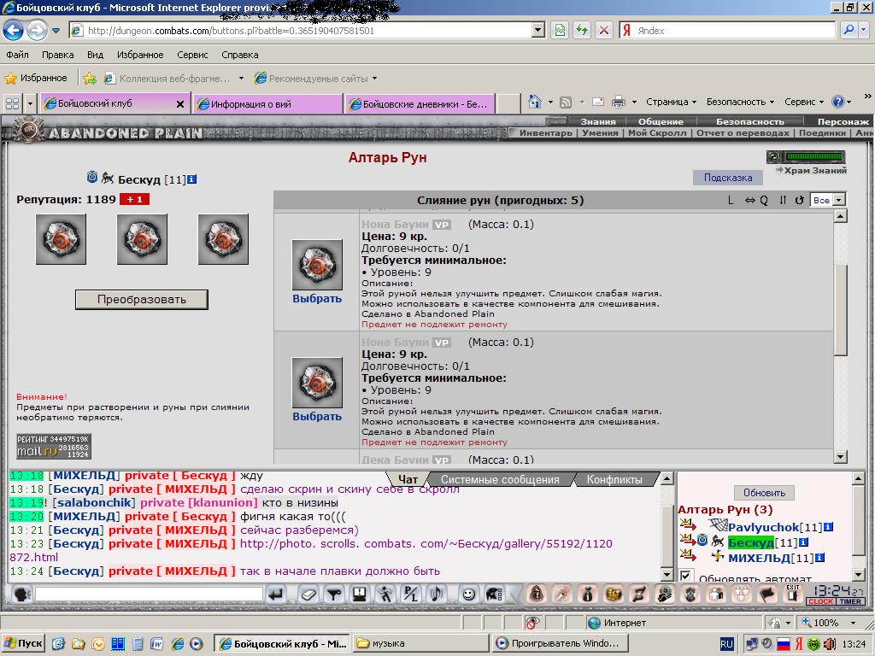Click the Пуск start button
This screenshot has width=875, height=656.
coord(23,643)
